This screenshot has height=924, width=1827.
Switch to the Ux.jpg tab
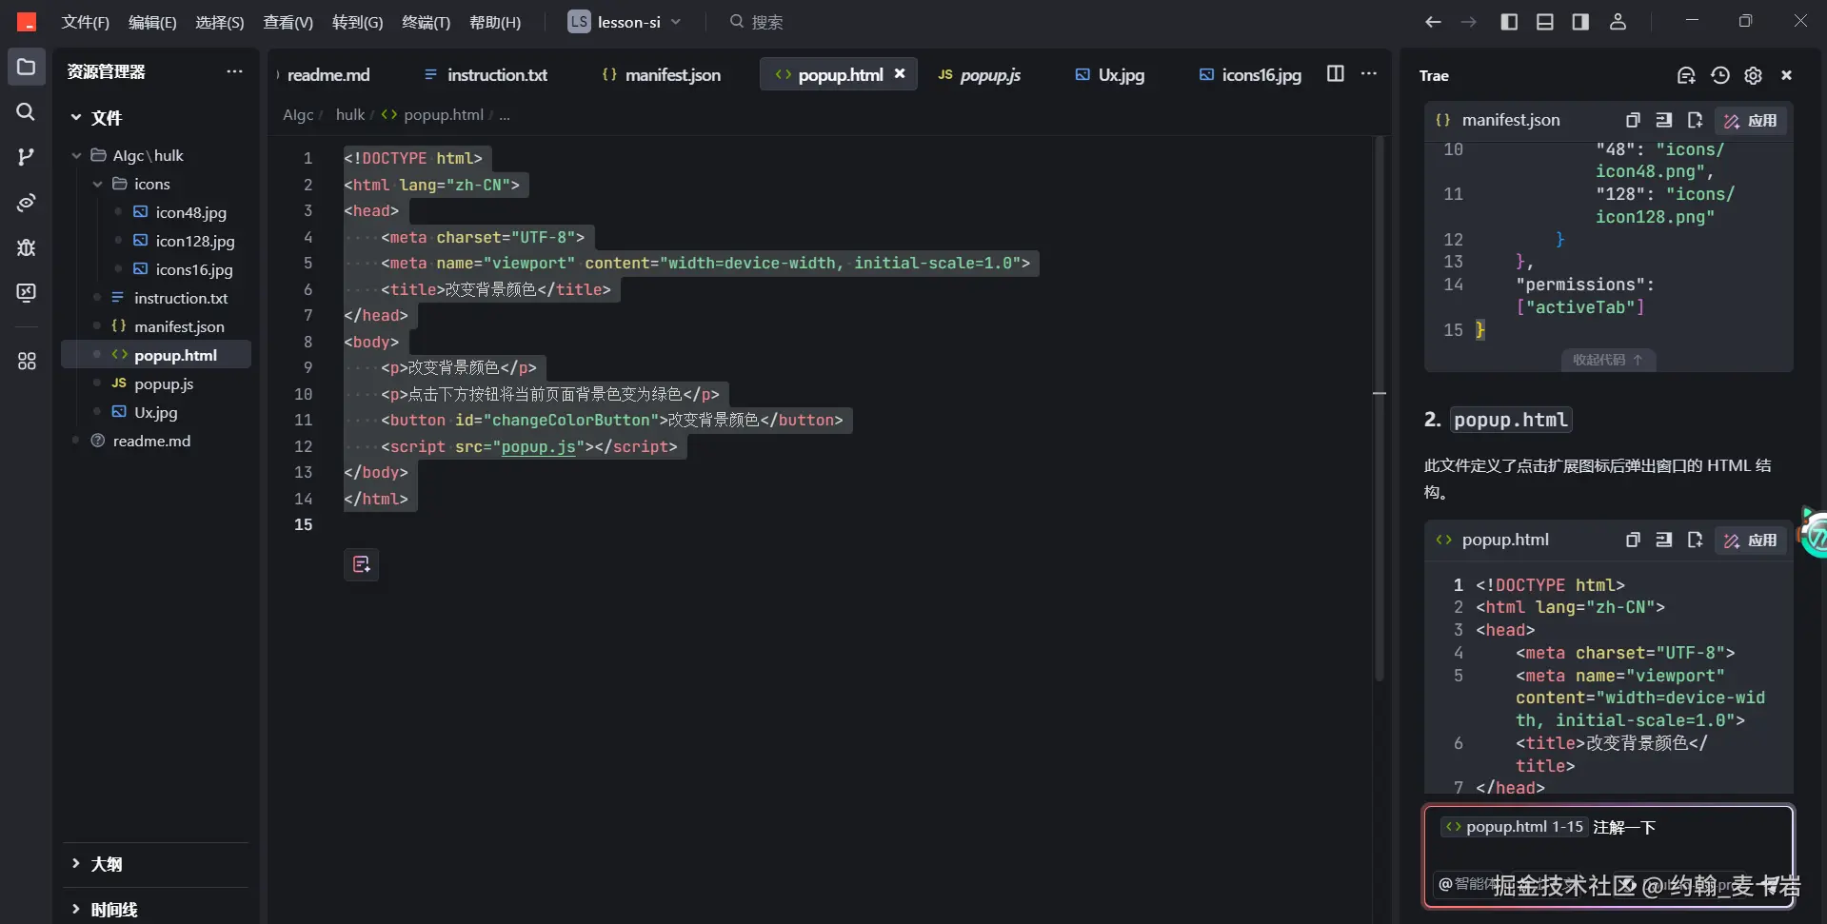pos(1110,74)
